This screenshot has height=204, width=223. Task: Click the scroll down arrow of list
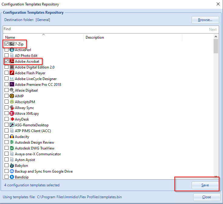click(x=216, y=177)
